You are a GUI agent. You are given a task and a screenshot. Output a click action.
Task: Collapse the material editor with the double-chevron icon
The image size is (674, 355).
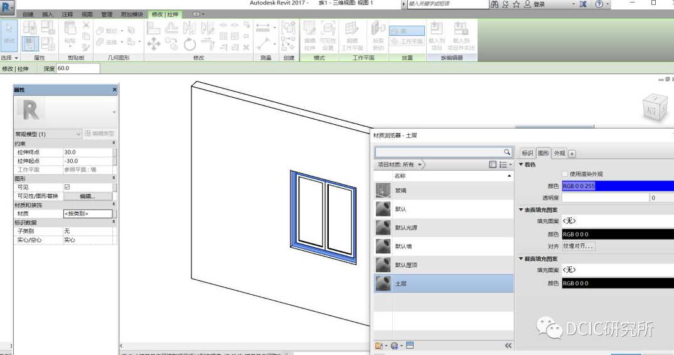coord(508,346)
